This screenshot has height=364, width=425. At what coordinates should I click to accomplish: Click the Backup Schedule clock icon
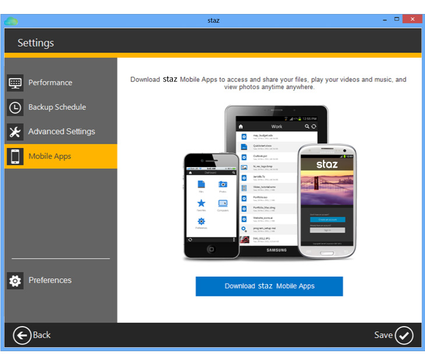(15, 107)
